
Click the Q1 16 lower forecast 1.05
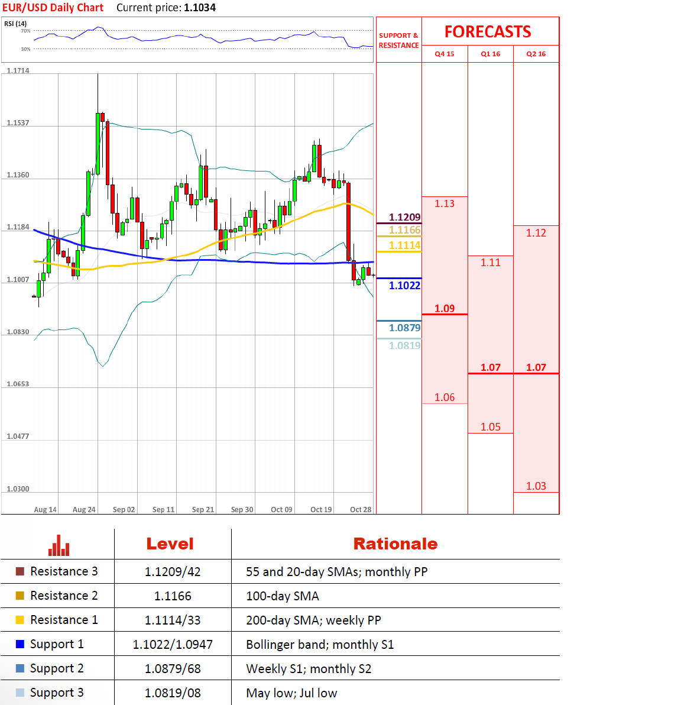491,427
